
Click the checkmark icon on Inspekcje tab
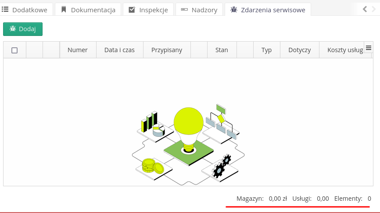pyautogui.click(x=132, y=10)
